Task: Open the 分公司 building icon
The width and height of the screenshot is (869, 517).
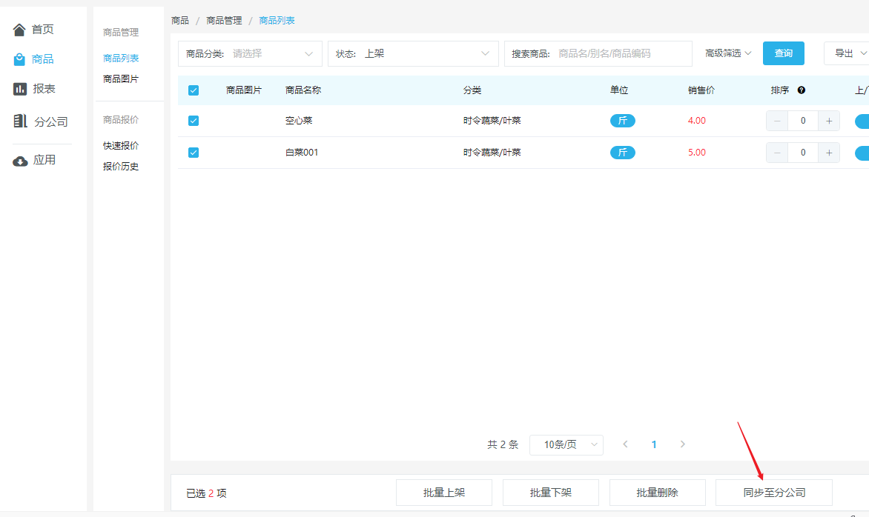Action: [x=20, y=121]
